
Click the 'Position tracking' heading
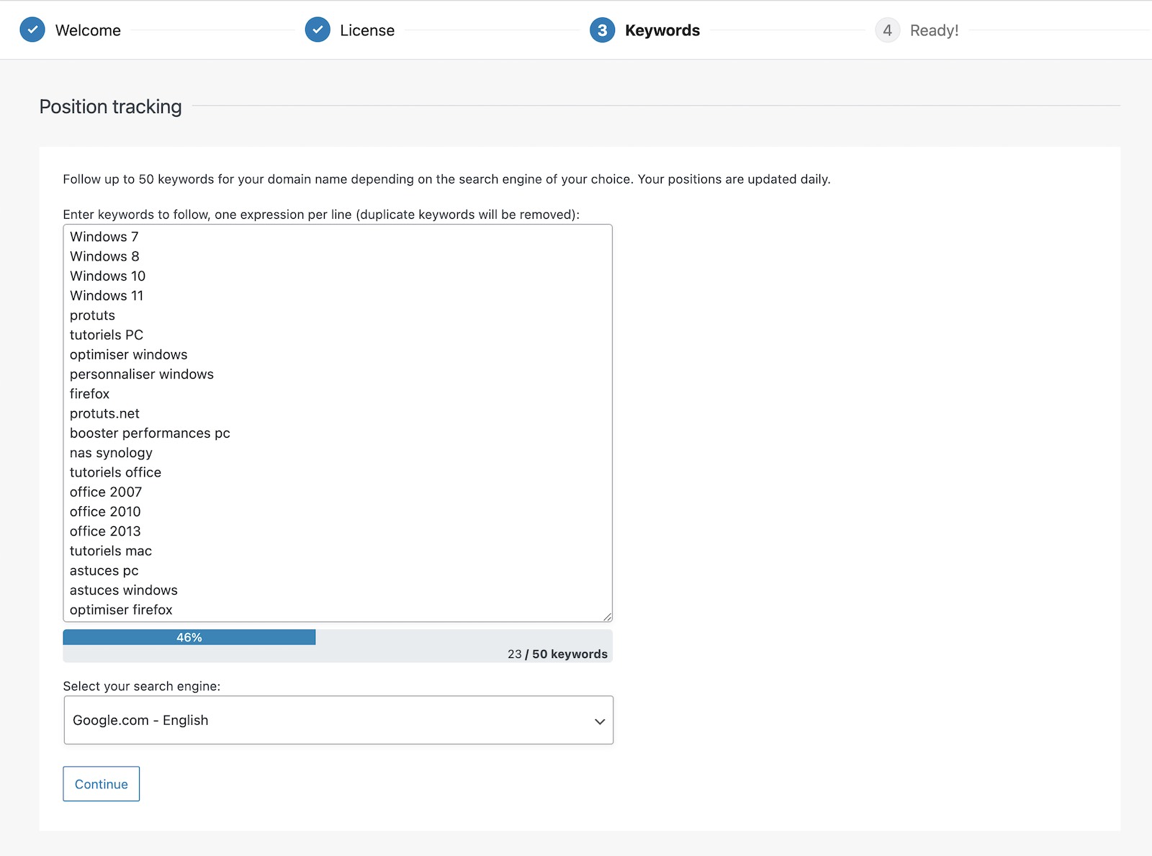[x=110, y=107]
